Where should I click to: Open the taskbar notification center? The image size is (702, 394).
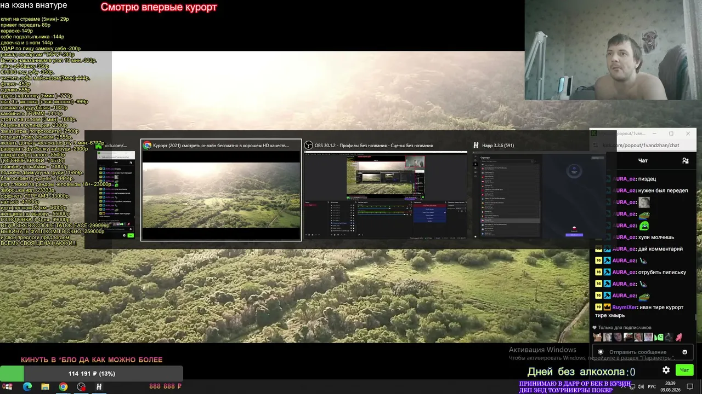[x=690, y=386]
